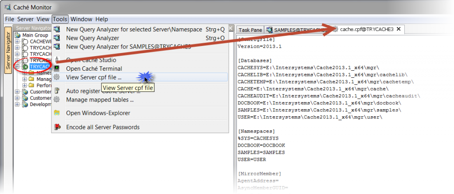454x194 pixels.
Task: Expand the Perfor folder node
Action: click(24, 85)
